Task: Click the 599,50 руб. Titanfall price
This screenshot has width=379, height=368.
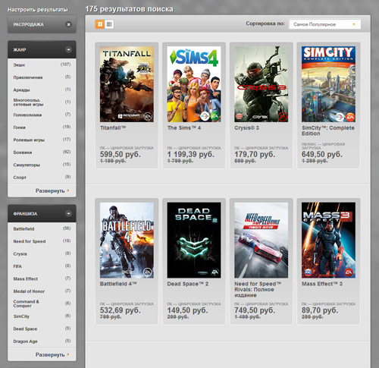Action: tap(121, 154)
